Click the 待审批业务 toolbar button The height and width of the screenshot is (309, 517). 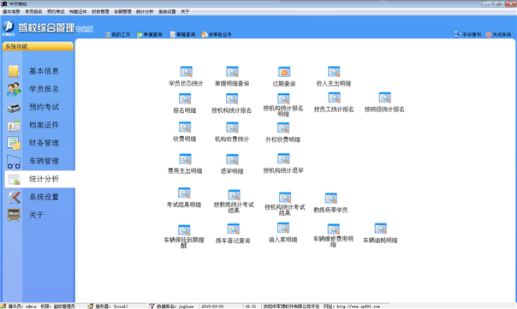click(x=217, y=34)
